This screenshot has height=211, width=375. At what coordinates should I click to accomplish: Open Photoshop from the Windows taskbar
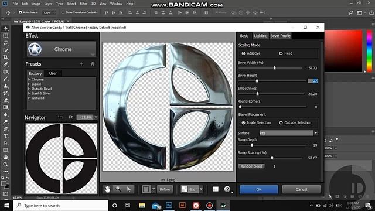[169, 206]
